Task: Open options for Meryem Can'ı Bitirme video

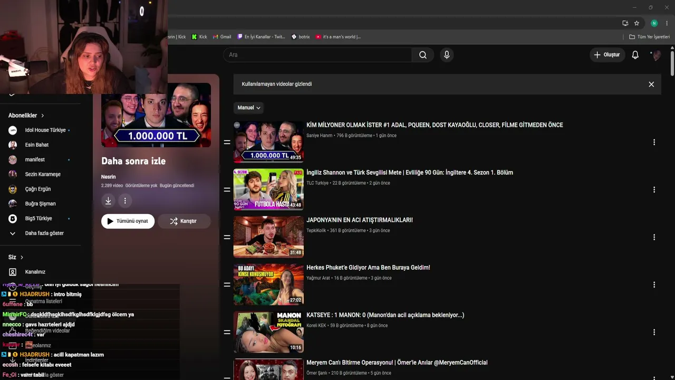Action: 654,377
